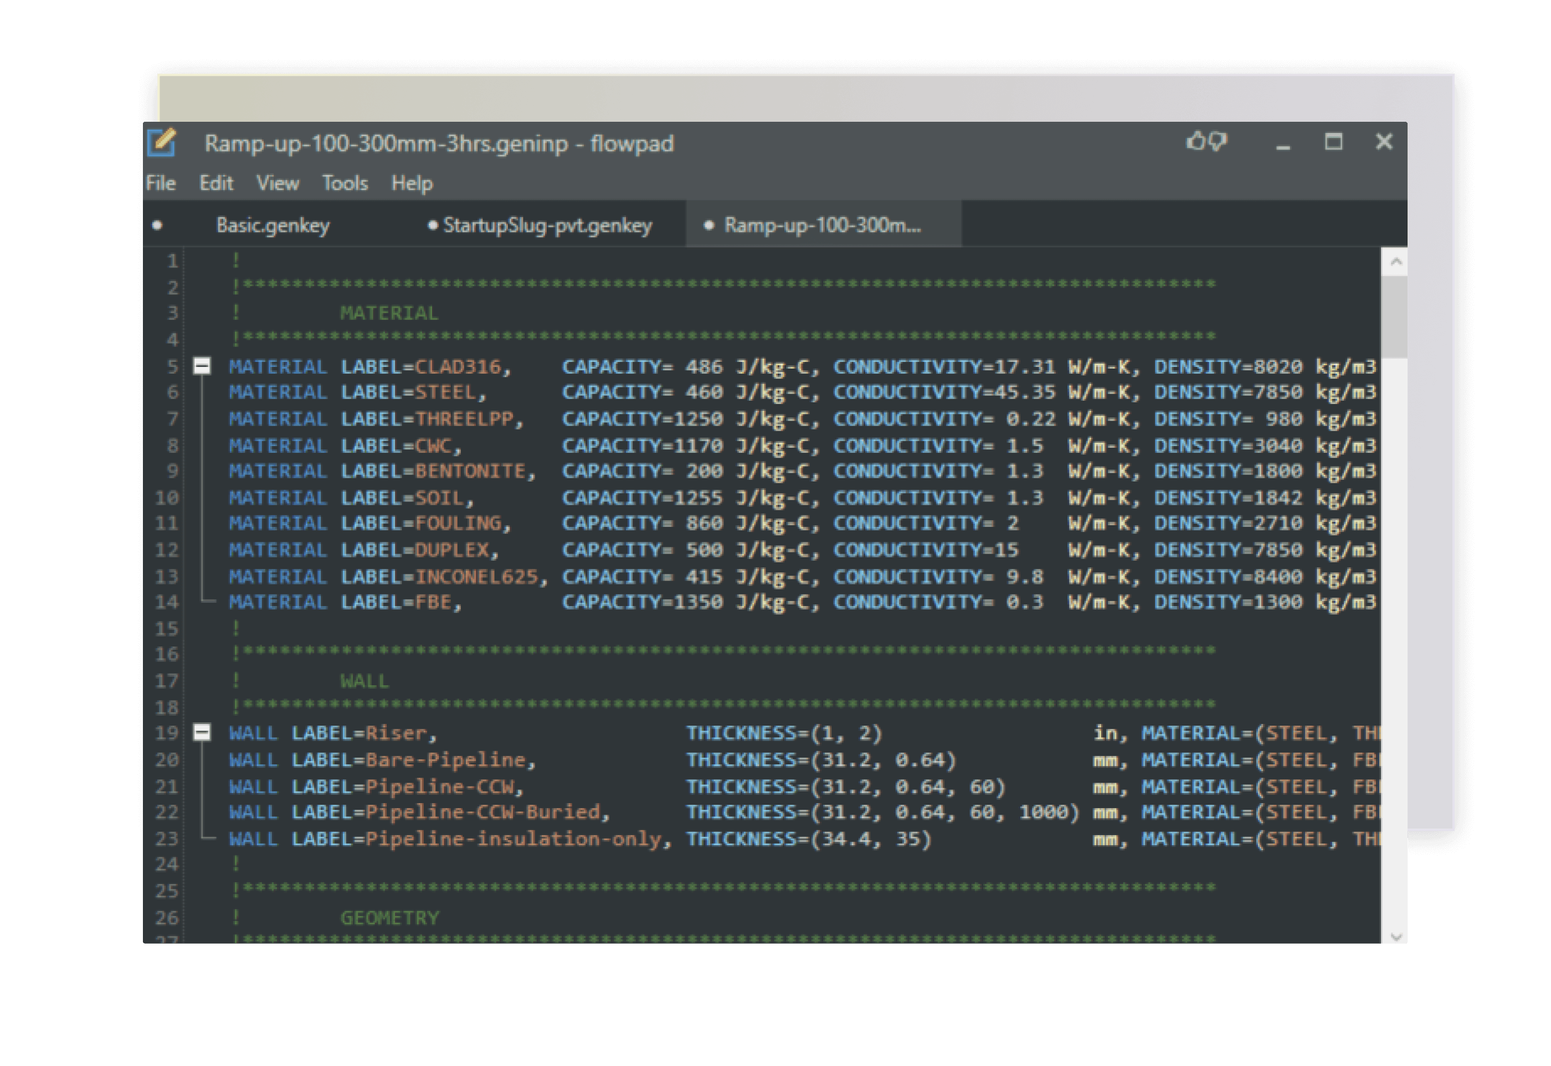This screenshot has height=1066, width=1551.
Task: Click the thumbs down feedback icon
Action: click(x=1218, y=142)
